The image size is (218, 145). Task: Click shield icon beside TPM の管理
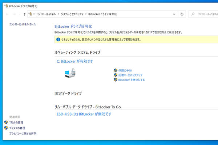[x=6, y=122]
